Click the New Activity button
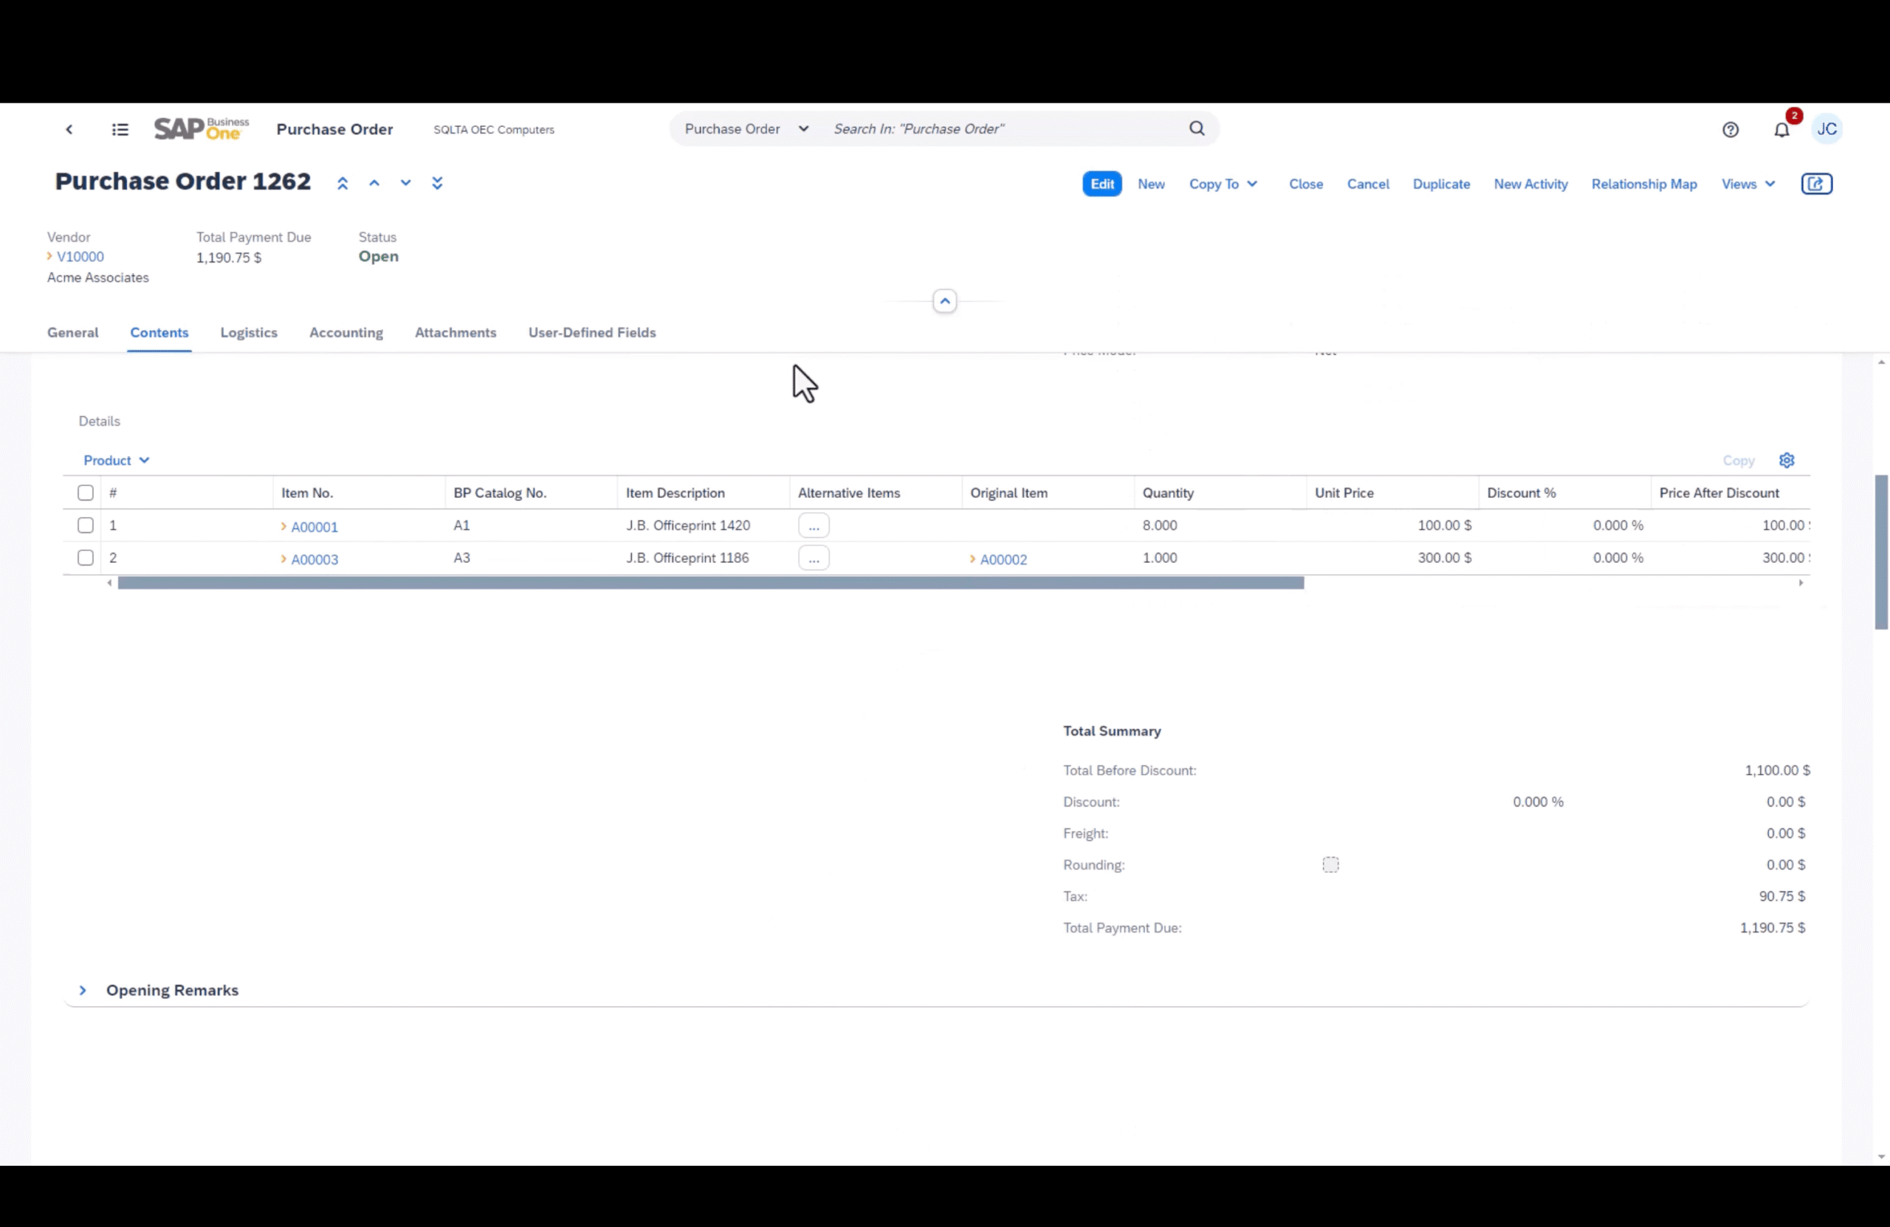Screen dimensions: 1890x1227 (1530, 184)
